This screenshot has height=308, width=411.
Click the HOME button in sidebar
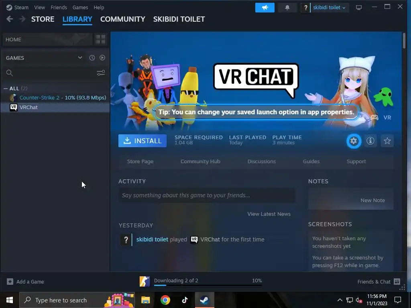tap(47, 40)
